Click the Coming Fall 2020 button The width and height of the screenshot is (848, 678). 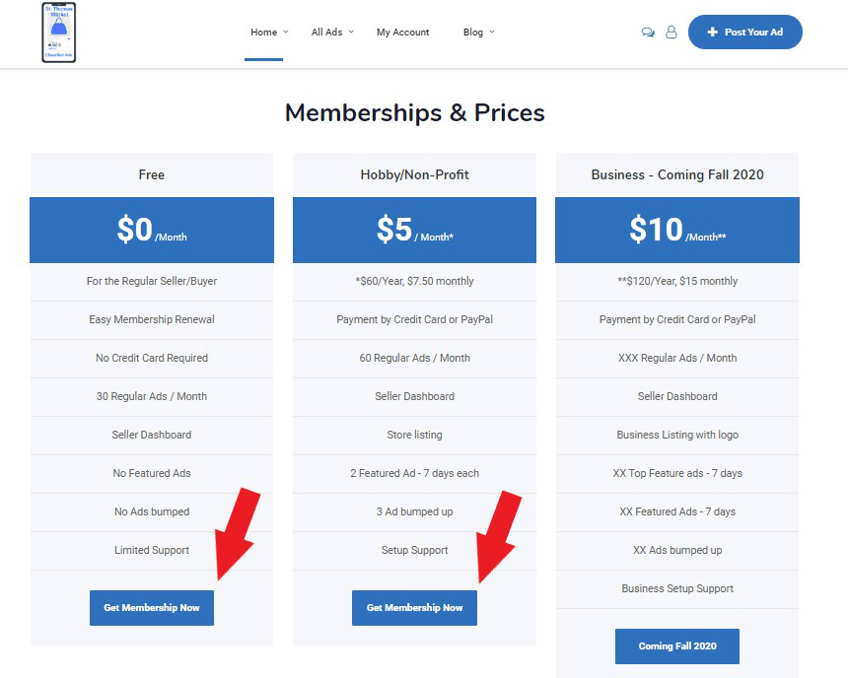(677, 646)
